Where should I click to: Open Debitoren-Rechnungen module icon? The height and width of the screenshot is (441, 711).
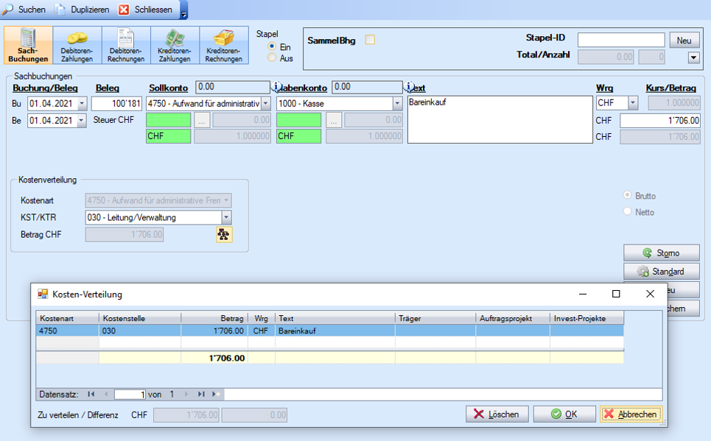pyautogui.click(x=126, y=46)
